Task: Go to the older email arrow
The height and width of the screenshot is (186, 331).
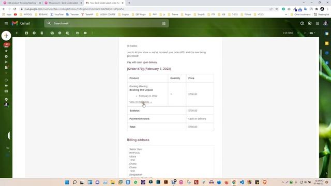Action: (305, 33)
